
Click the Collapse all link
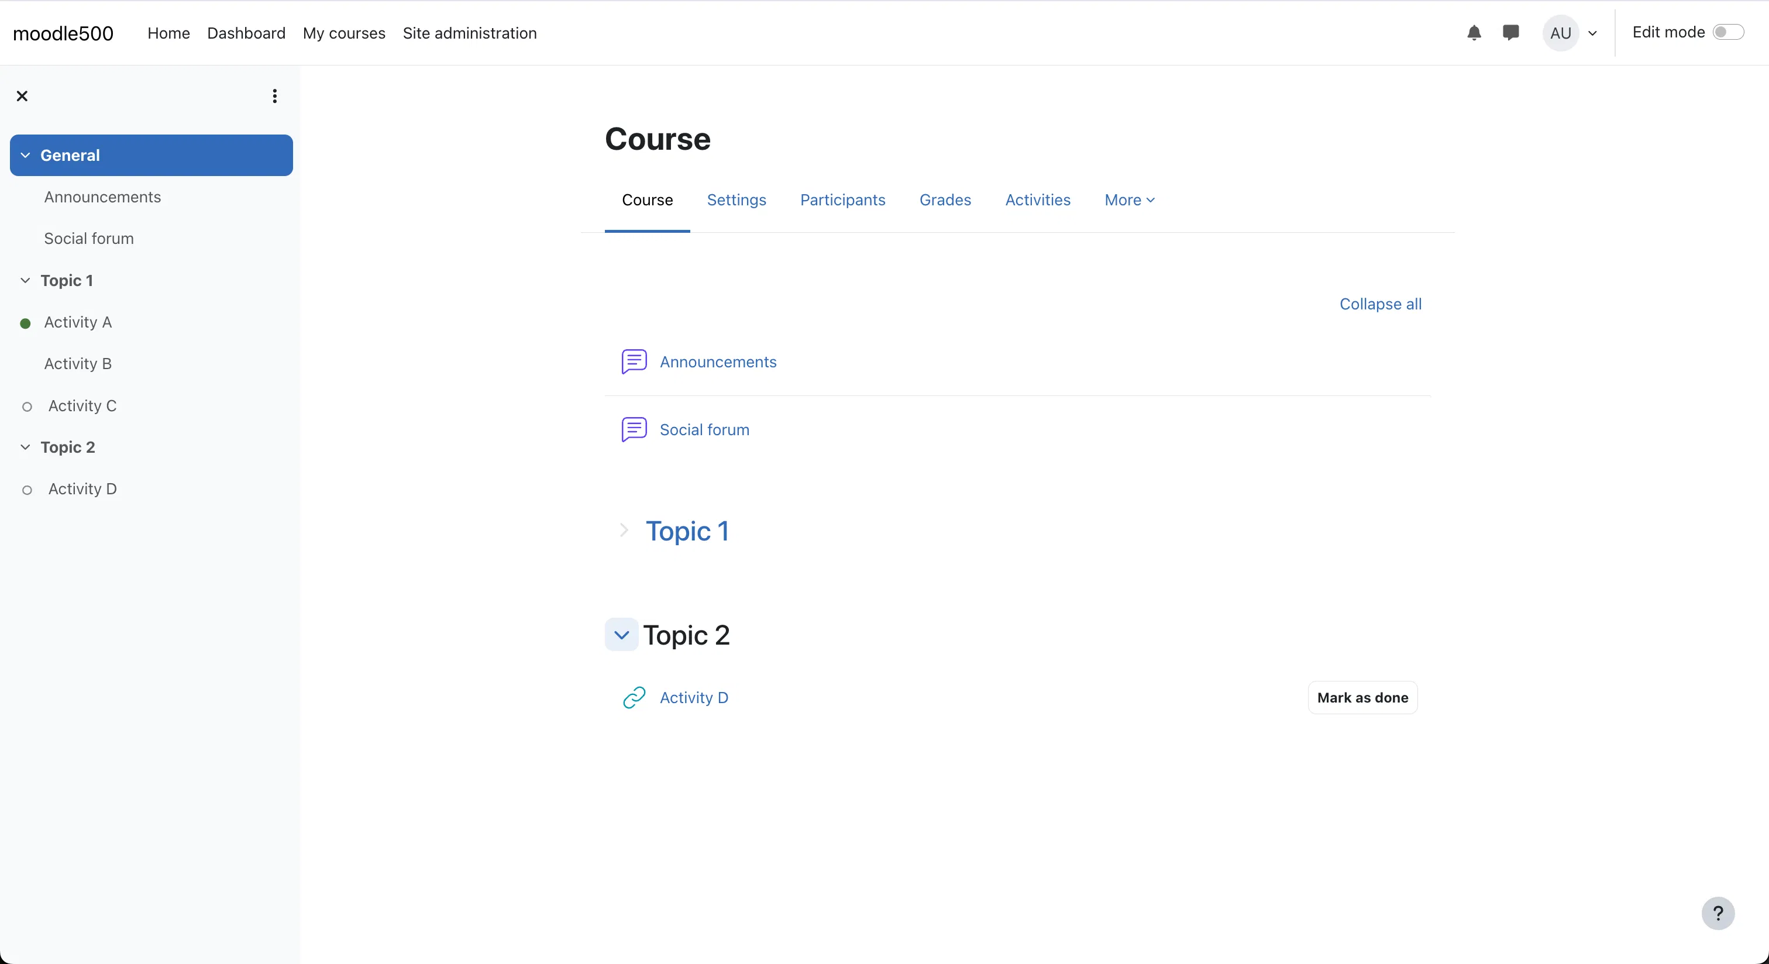1381,304
